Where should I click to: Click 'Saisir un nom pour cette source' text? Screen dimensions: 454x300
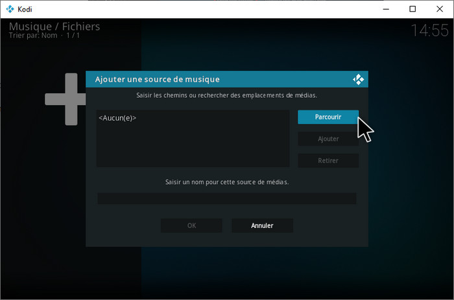[x=227, y=182]
